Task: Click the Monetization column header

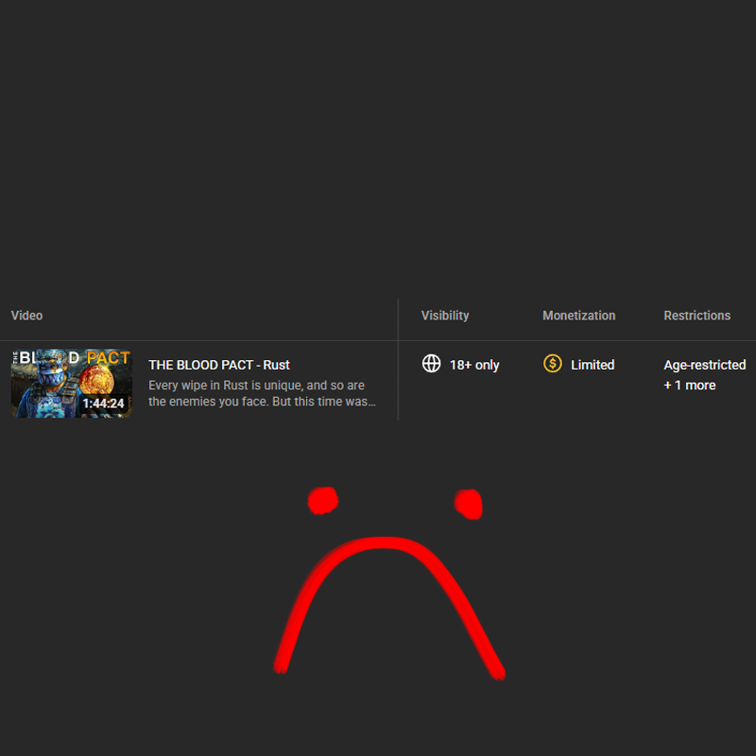Action: coord(579,316)
